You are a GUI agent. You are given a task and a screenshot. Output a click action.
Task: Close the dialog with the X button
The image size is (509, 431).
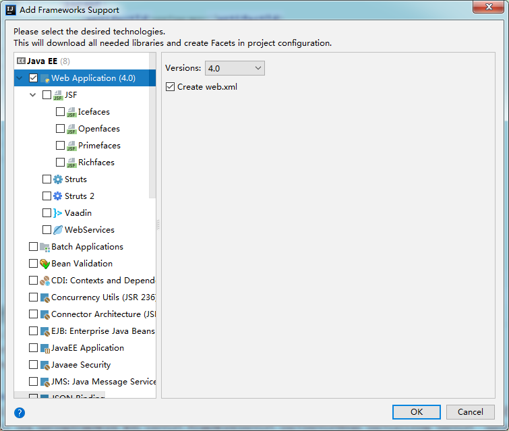point(489,7)
